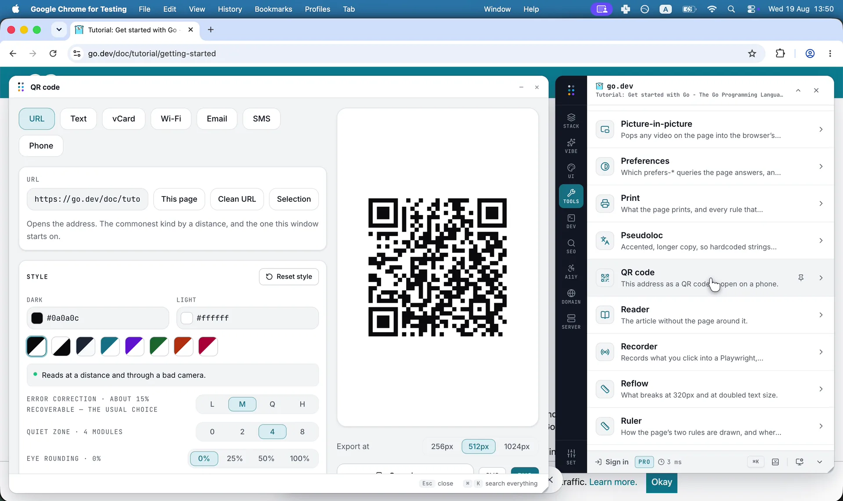Pick the green color preset swatch
This screenshot has width=843, height=501.
pos(159,347)
